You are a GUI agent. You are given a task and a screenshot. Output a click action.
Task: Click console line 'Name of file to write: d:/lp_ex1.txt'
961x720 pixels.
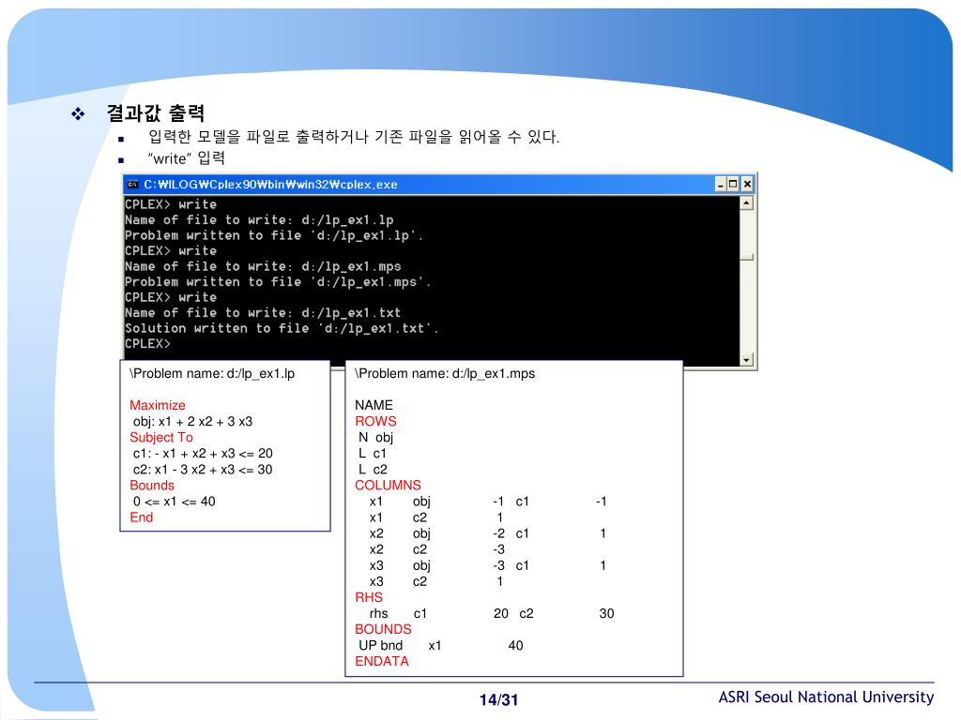263,313
